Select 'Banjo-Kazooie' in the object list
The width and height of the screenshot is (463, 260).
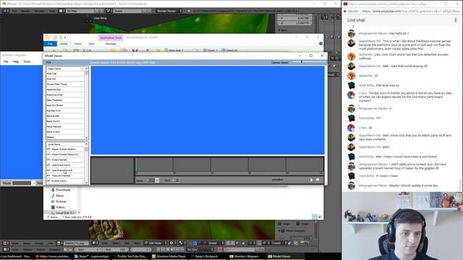(x=65, y=127)
